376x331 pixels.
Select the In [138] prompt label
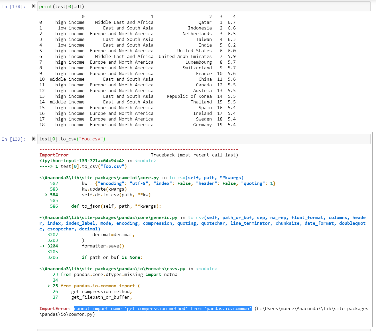tap(13, 6)
